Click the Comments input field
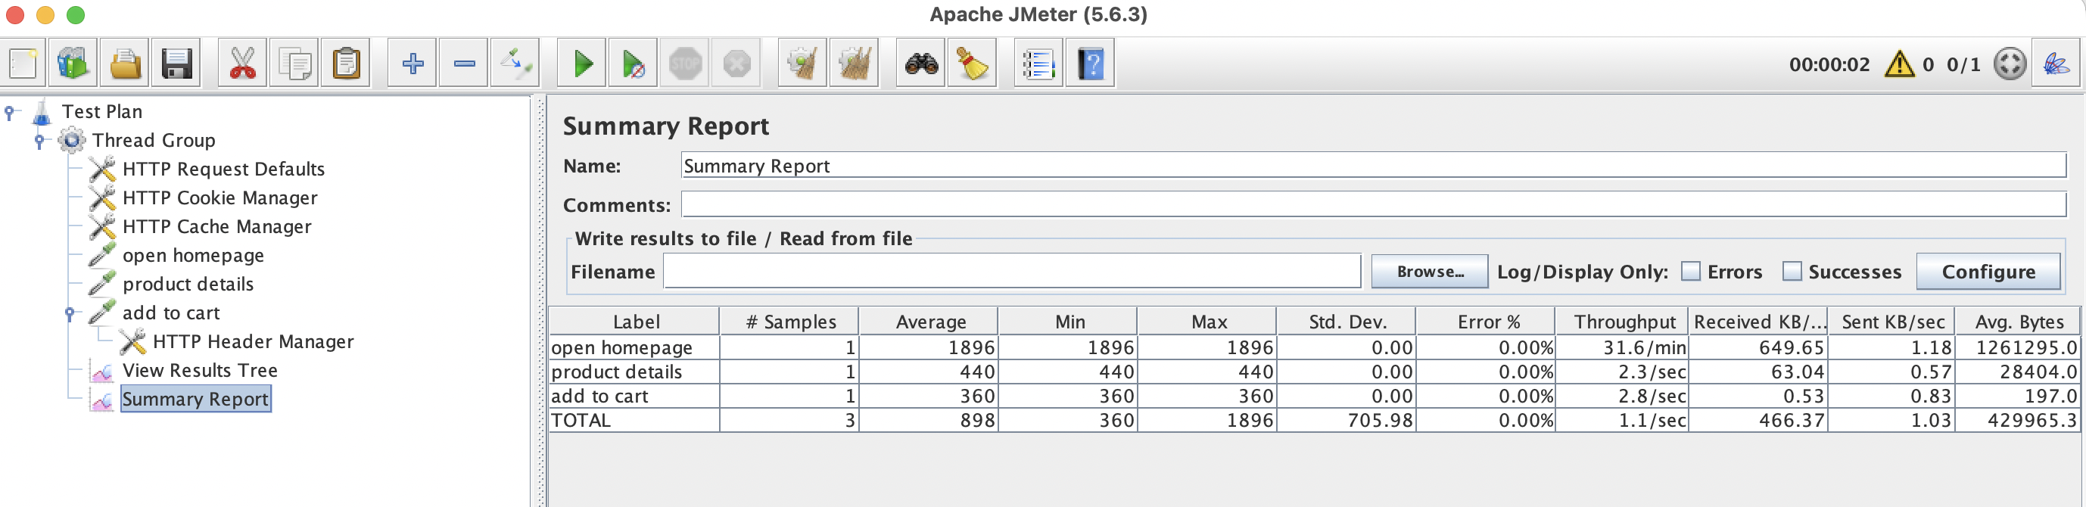Viewport: 2086px width, 507px height. pyautogui.click(x=1374, y=205)
